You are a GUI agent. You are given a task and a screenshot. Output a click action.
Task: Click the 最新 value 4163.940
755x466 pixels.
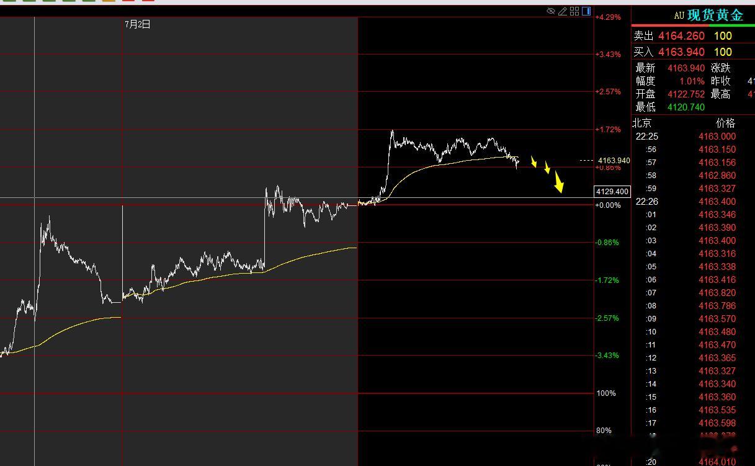coord(686,68)
